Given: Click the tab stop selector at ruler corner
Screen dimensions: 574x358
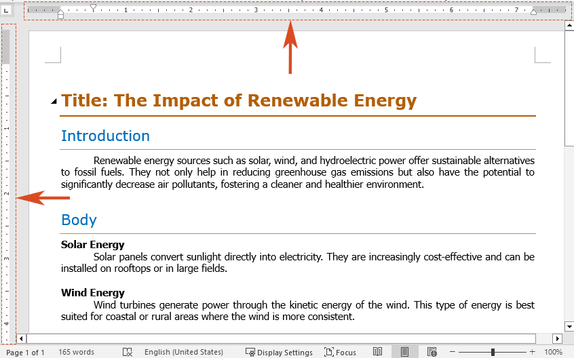Looking at the screenshot, I should [7, 10].
